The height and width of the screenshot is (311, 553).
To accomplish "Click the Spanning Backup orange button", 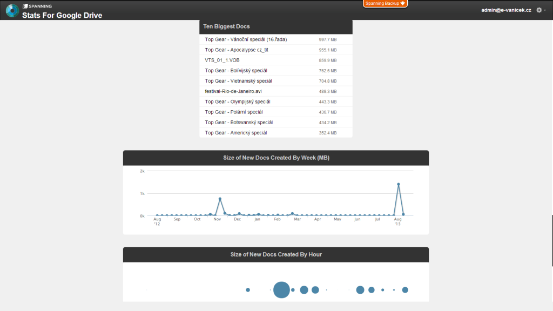I will (x=385, y=4).
